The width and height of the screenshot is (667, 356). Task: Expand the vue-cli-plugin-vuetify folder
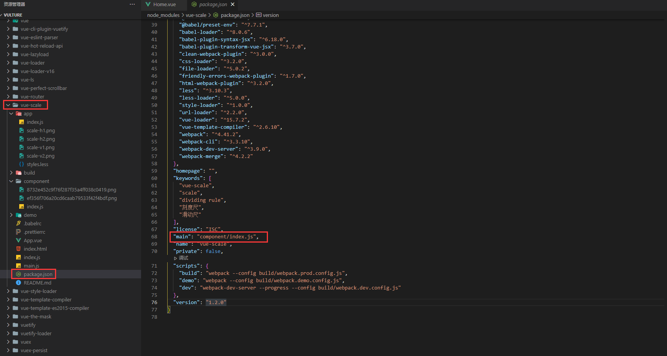pyautogui.click(x=8, y=29)
